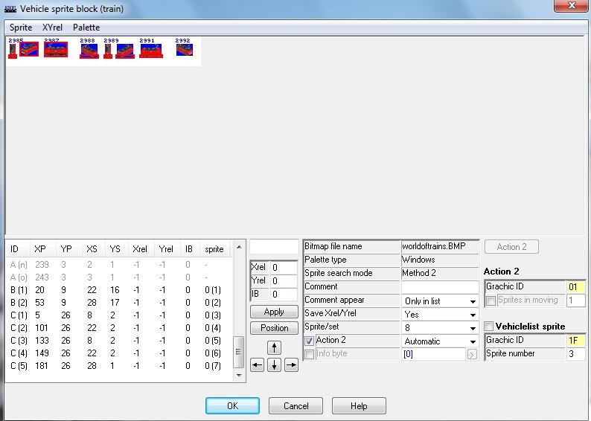Enable the Vehiclelist sprite checkbox
This screenshot has height=421, width=591.
click(x=489, y=327)
